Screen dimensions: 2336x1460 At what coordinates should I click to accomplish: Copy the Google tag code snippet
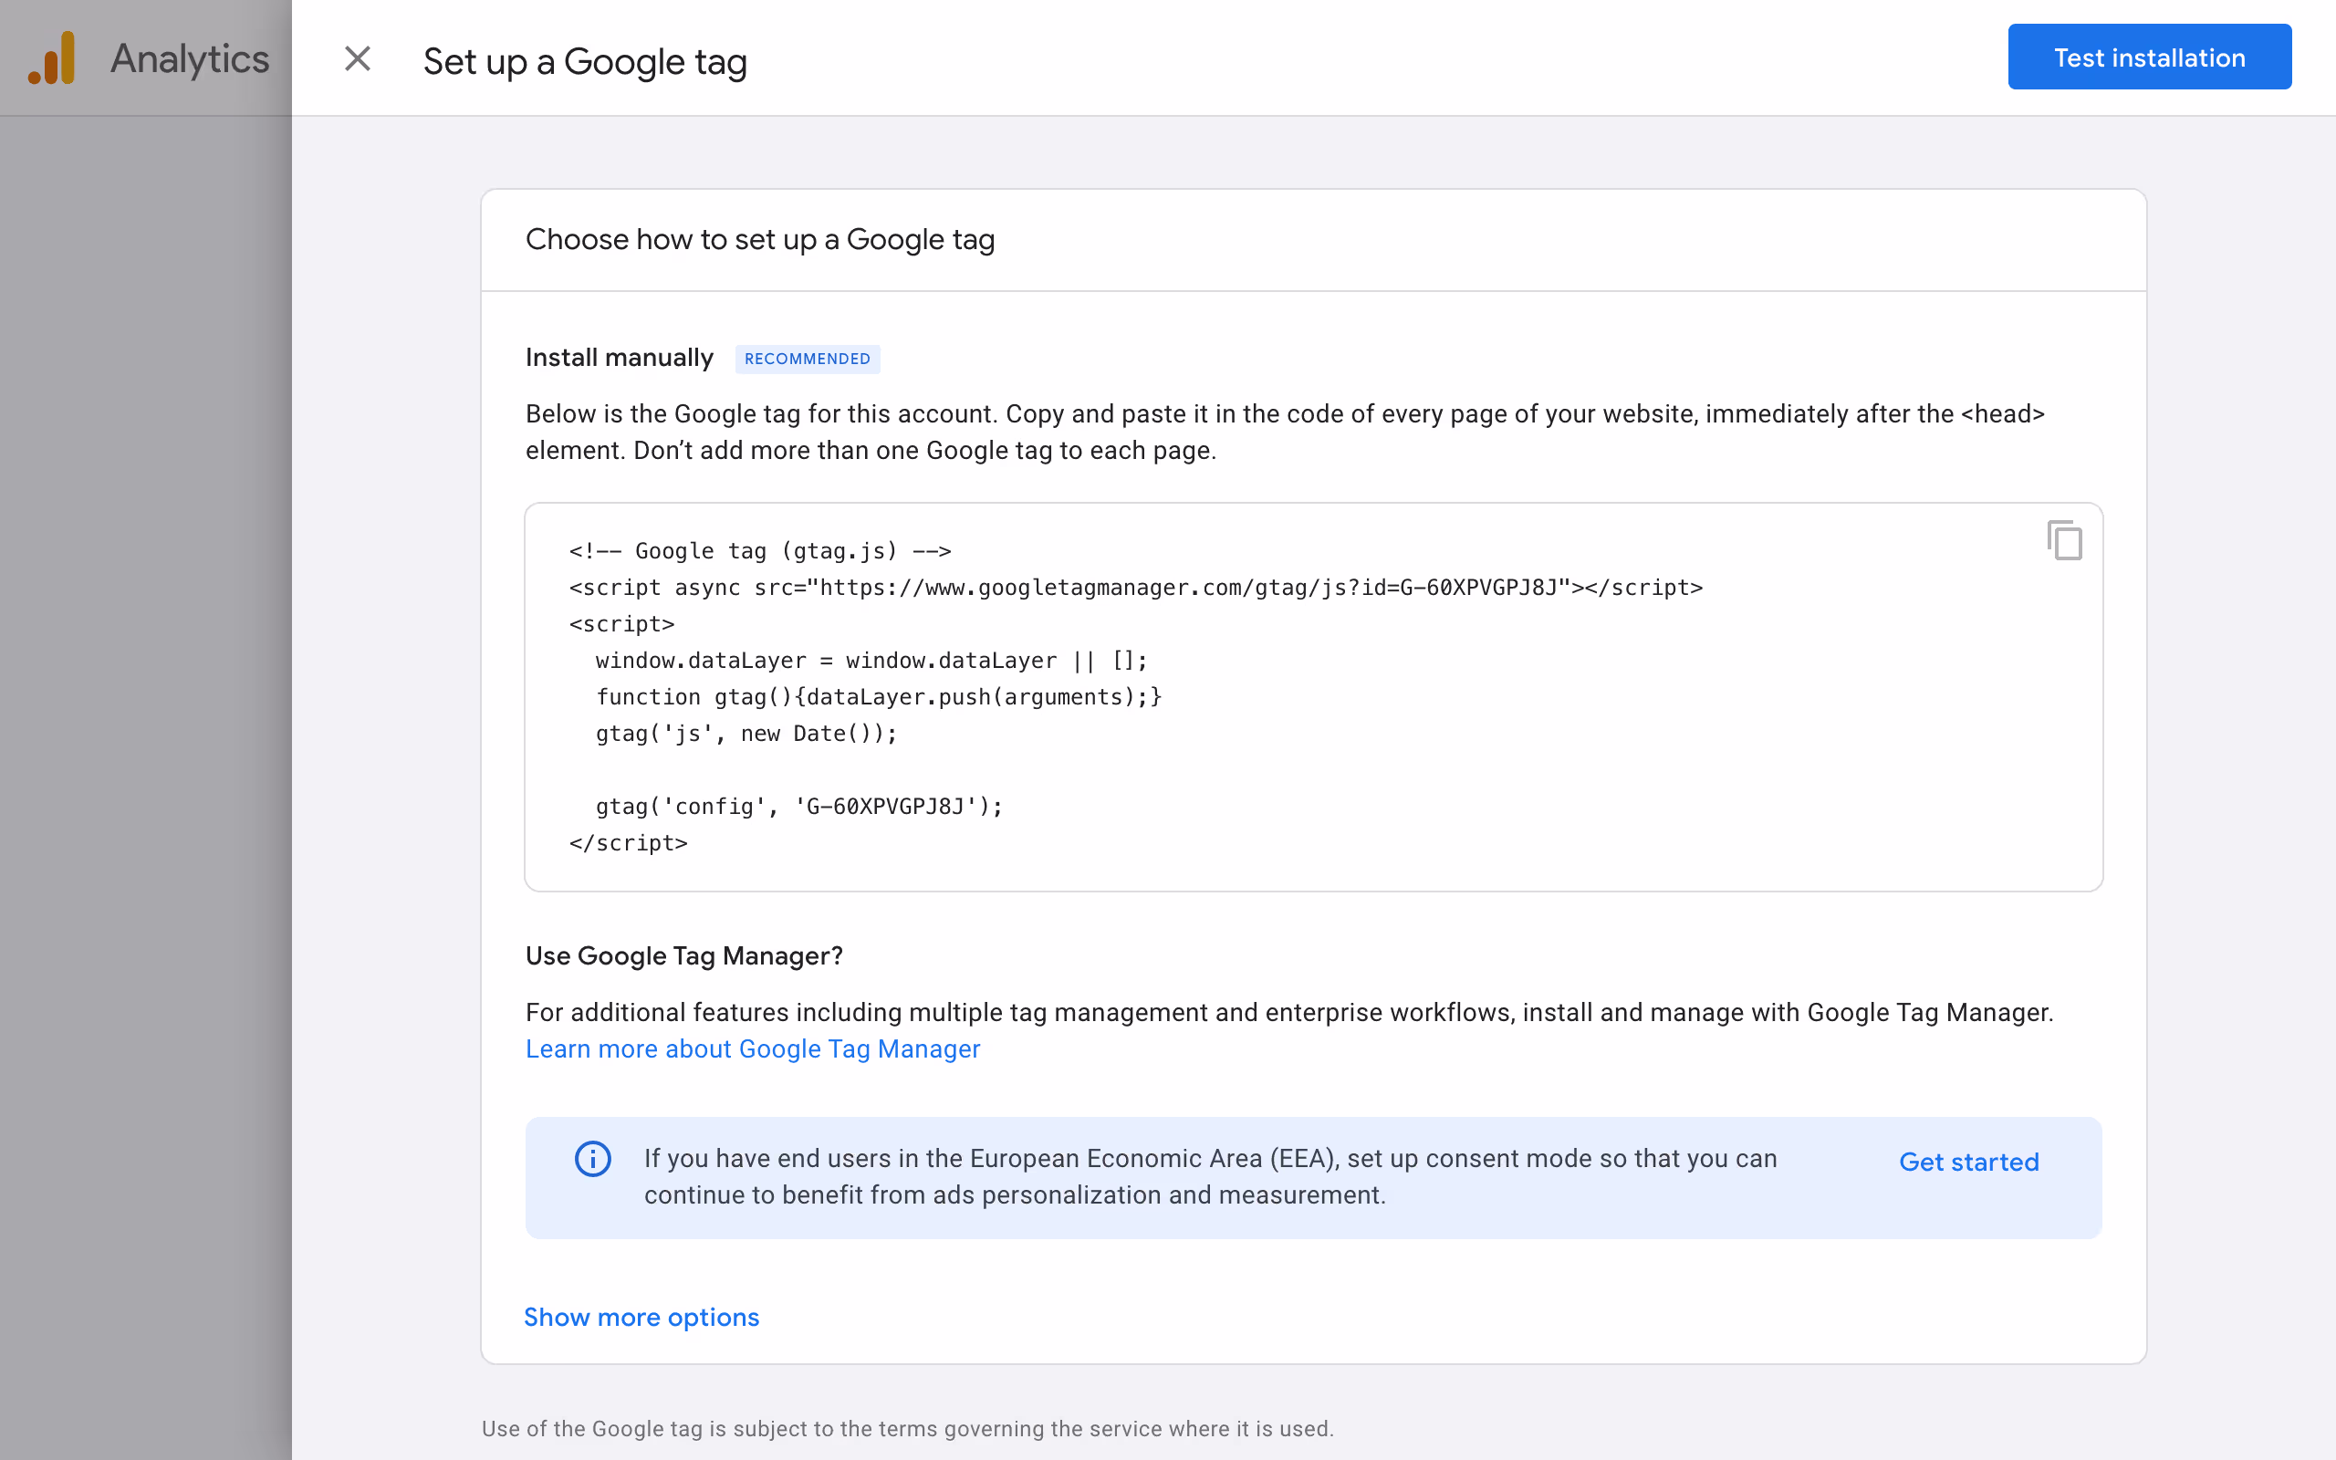[2064, 540]
